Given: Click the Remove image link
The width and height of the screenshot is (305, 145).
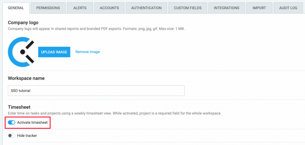Looking at the screenshot, I should (x=88, y=52).
